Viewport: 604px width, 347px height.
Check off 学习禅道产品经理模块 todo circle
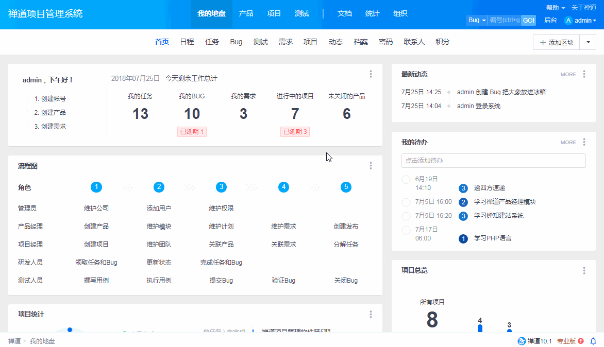(x=406, y=202)
